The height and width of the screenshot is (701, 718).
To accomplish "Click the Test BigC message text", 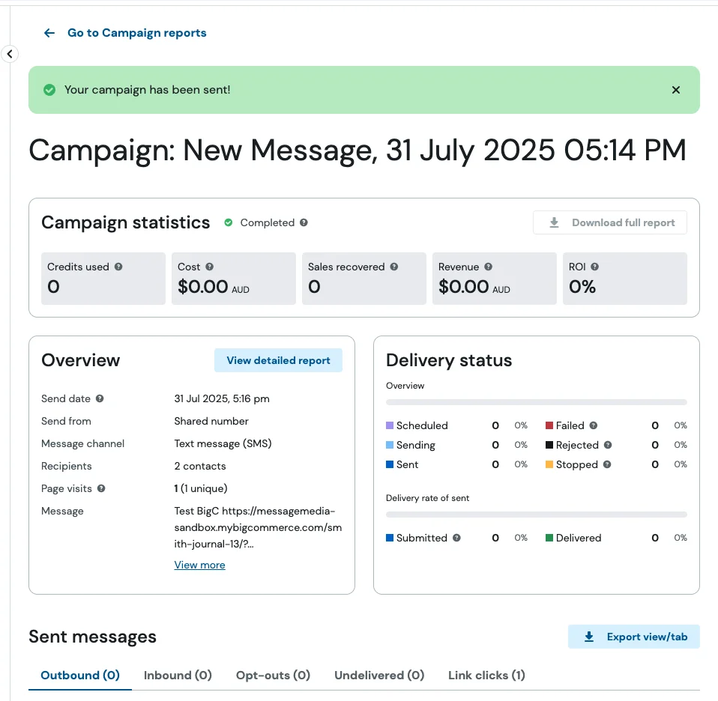I will 258,527.
